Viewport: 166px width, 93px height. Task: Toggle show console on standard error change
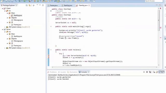coord(163,72)
